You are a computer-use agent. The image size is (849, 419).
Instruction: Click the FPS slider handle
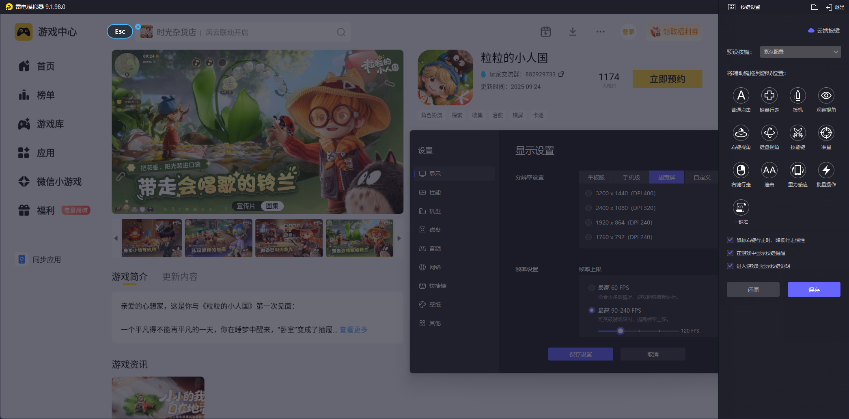(x=620, y=331)
